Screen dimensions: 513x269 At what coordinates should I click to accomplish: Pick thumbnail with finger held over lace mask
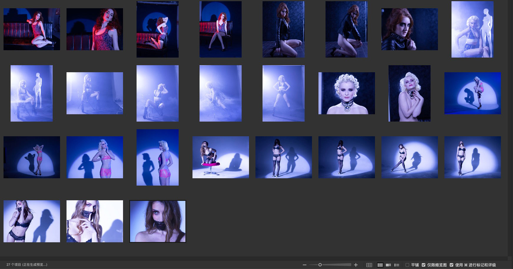point(94,221)
